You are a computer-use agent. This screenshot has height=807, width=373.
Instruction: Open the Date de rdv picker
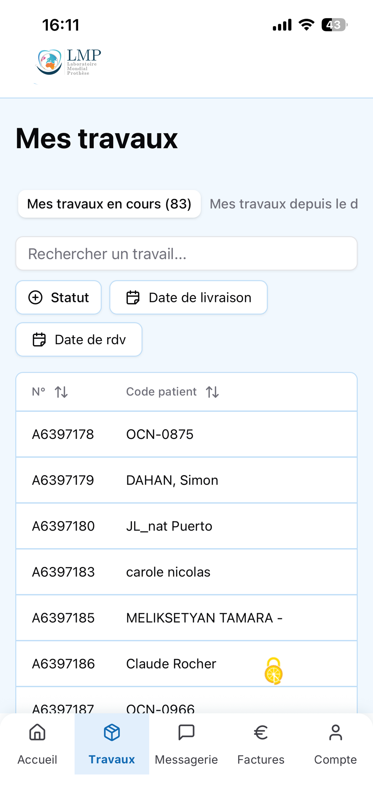tap(79, 339)
